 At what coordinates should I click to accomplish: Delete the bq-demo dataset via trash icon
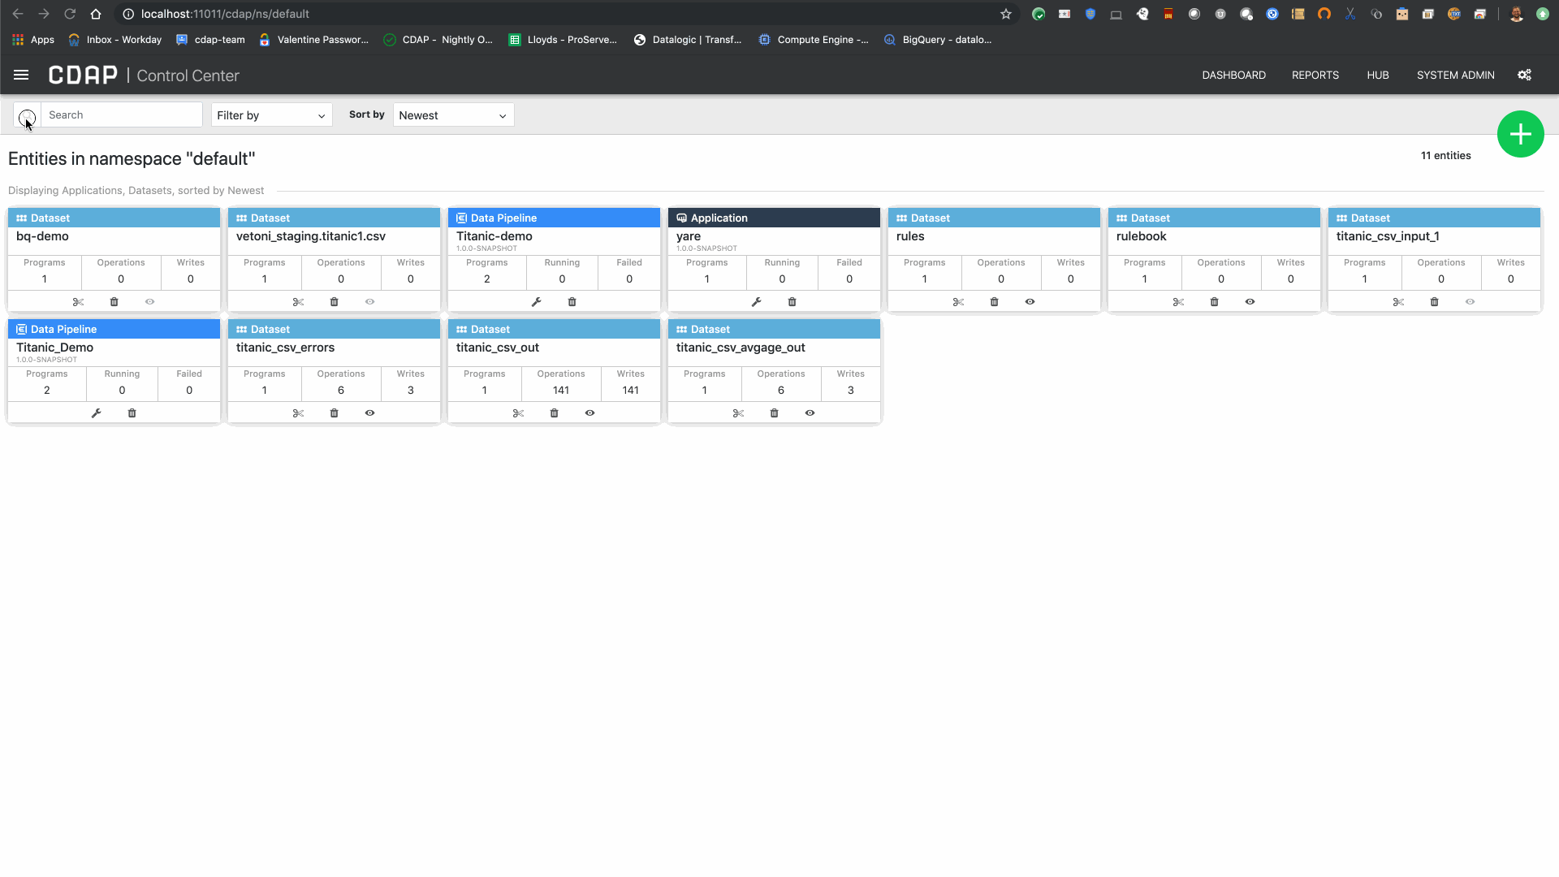click(x=114, y=302)
